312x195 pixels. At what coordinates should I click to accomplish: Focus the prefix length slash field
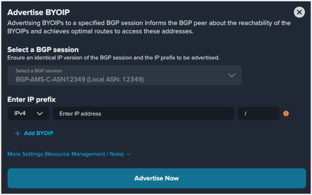258,114
